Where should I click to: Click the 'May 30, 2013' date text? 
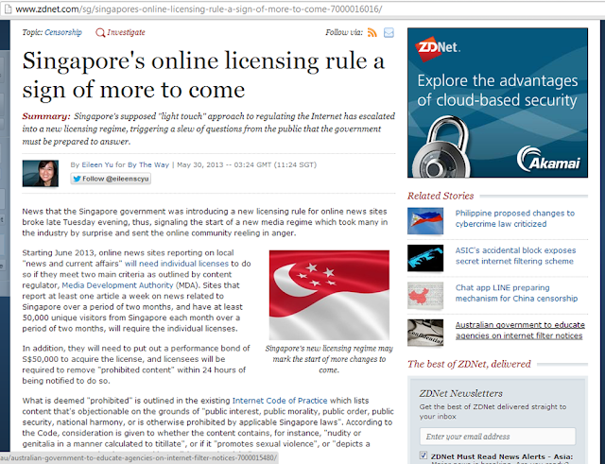pos(199,164)
